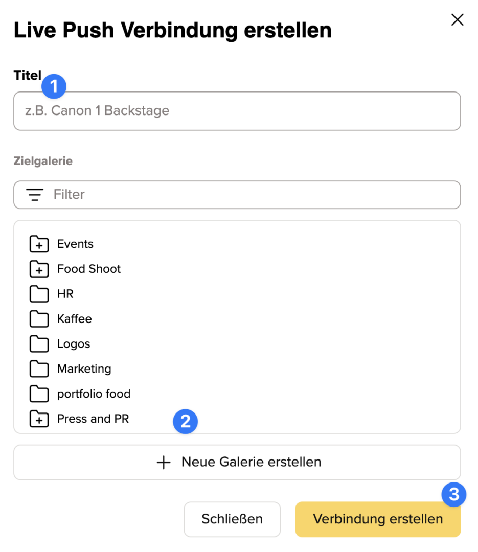The width and height of the screenshot is (478, 552).
Task: Choose Kaffee as target gallery
Action: click(x=75, y=319)
